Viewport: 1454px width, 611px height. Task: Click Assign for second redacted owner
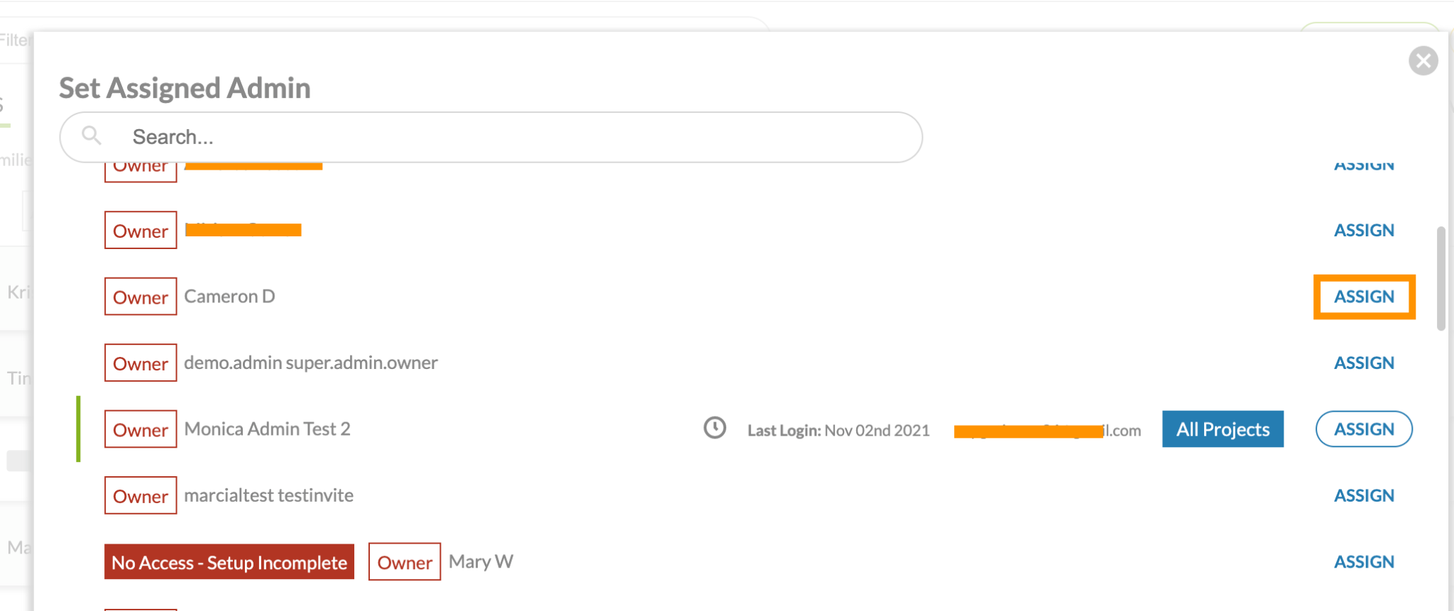tap(1364, 230)
